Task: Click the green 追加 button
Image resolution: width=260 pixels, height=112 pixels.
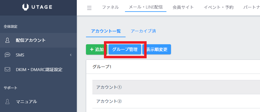Action: point(97,49)
